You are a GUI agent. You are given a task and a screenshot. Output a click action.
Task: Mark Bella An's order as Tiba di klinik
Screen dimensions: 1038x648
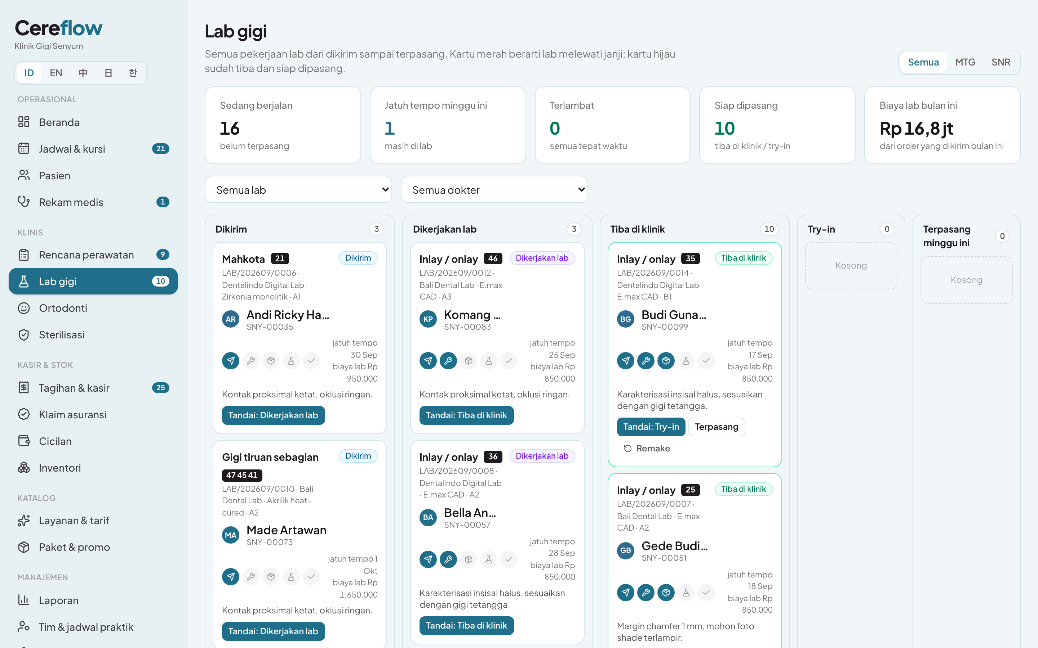click(466, 626)
